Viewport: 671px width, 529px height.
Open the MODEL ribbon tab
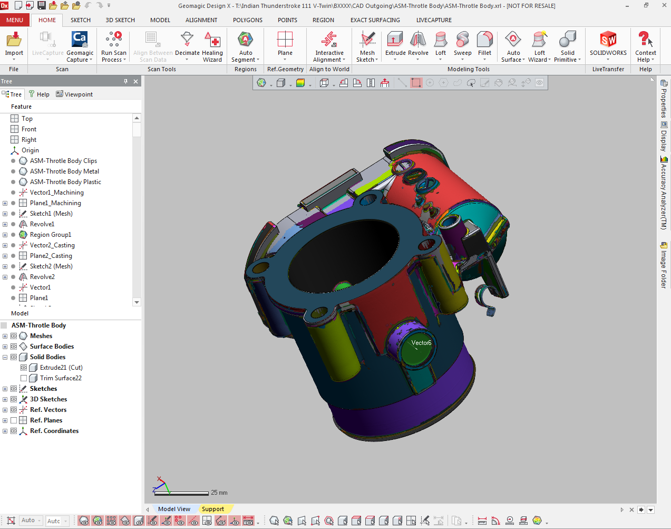point(160,20)
